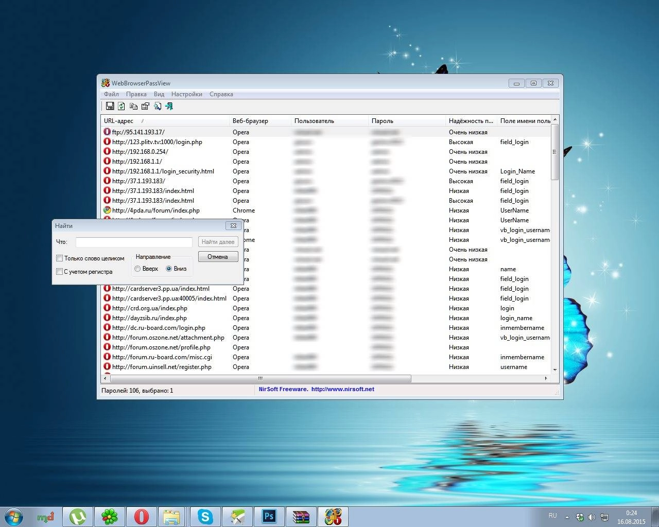This screenshot has width=659, height=527.
Task: Click the Copy selected items toolbar icon
Action: [133, 106]
